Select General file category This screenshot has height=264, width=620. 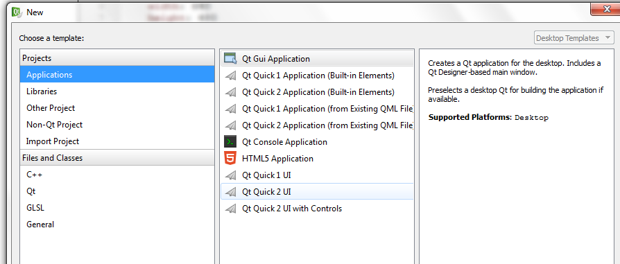coord(117,224)
